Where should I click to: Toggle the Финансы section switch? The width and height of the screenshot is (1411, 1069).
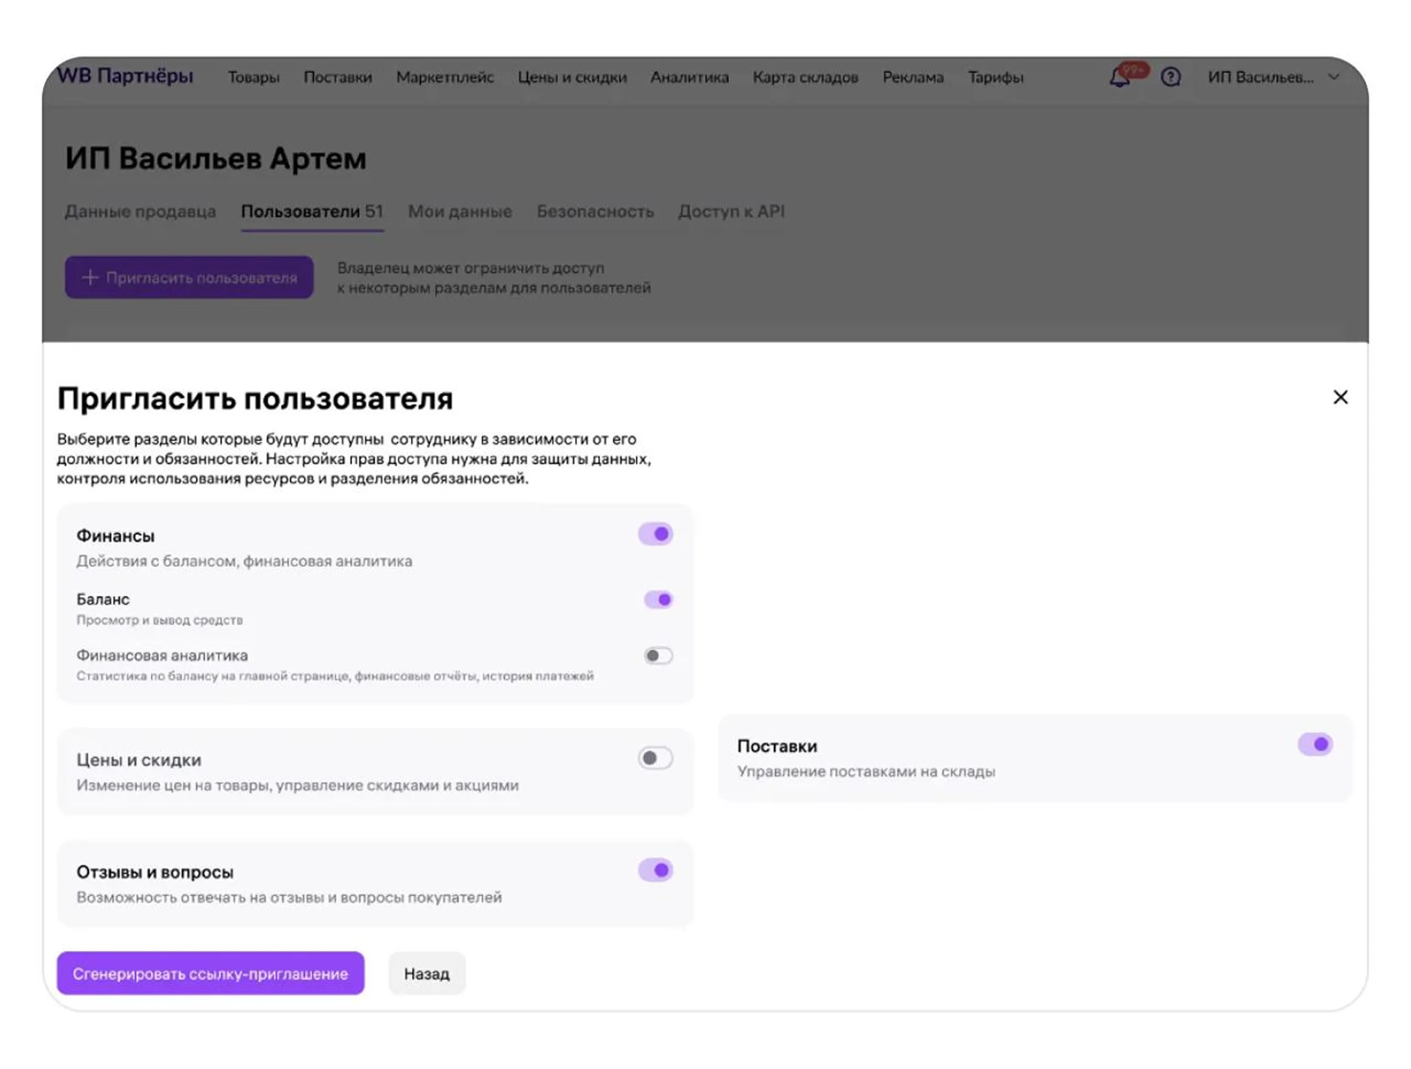[656, 534]
